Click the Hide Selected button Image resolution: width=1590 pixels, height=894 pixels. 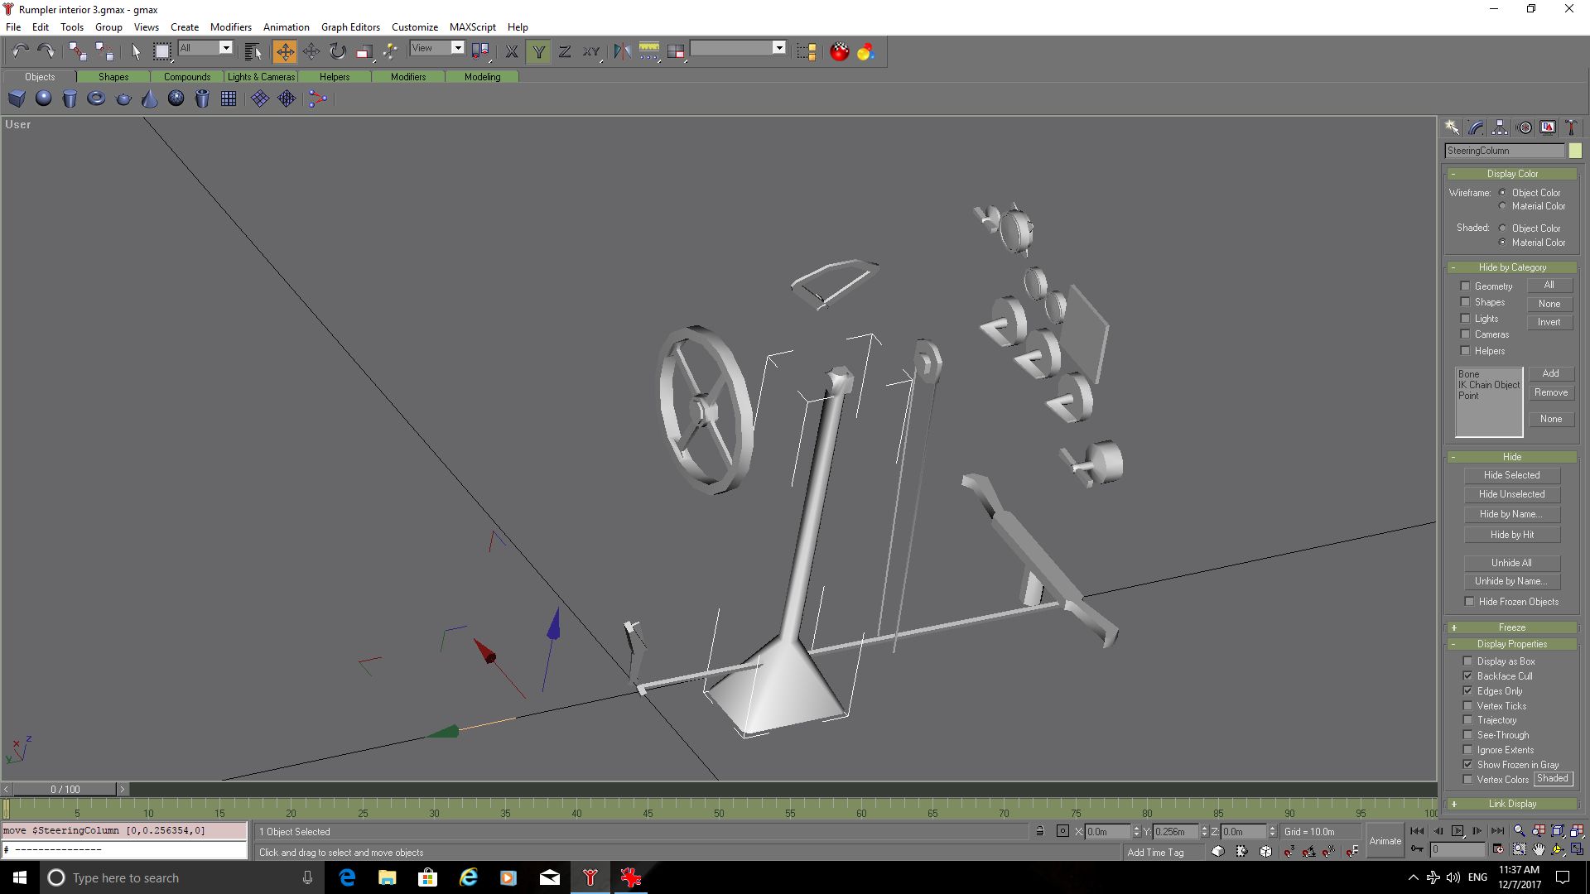pyautogui.click(x=1511, y=475)
